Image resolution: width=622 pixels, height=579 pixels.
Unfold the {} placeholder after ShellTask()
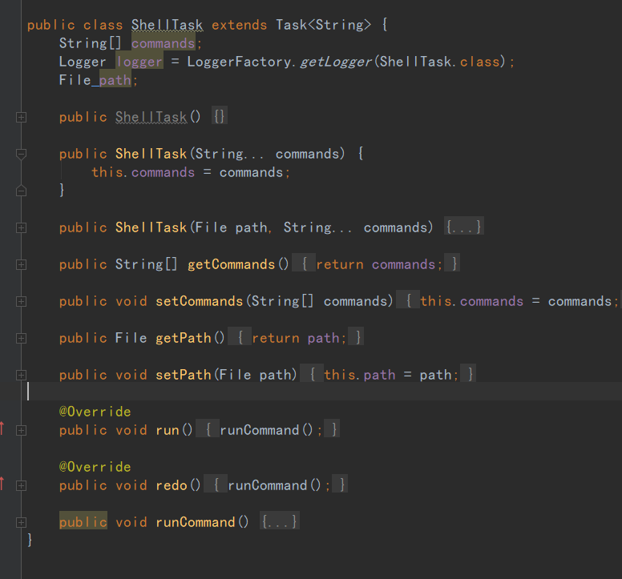pyautogui.click(x=220, y=117)
